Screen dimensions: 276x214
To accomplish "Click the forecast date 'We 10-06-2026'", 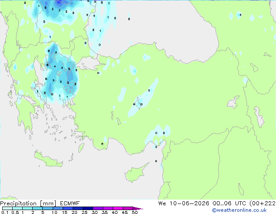I will click(184, 204).
